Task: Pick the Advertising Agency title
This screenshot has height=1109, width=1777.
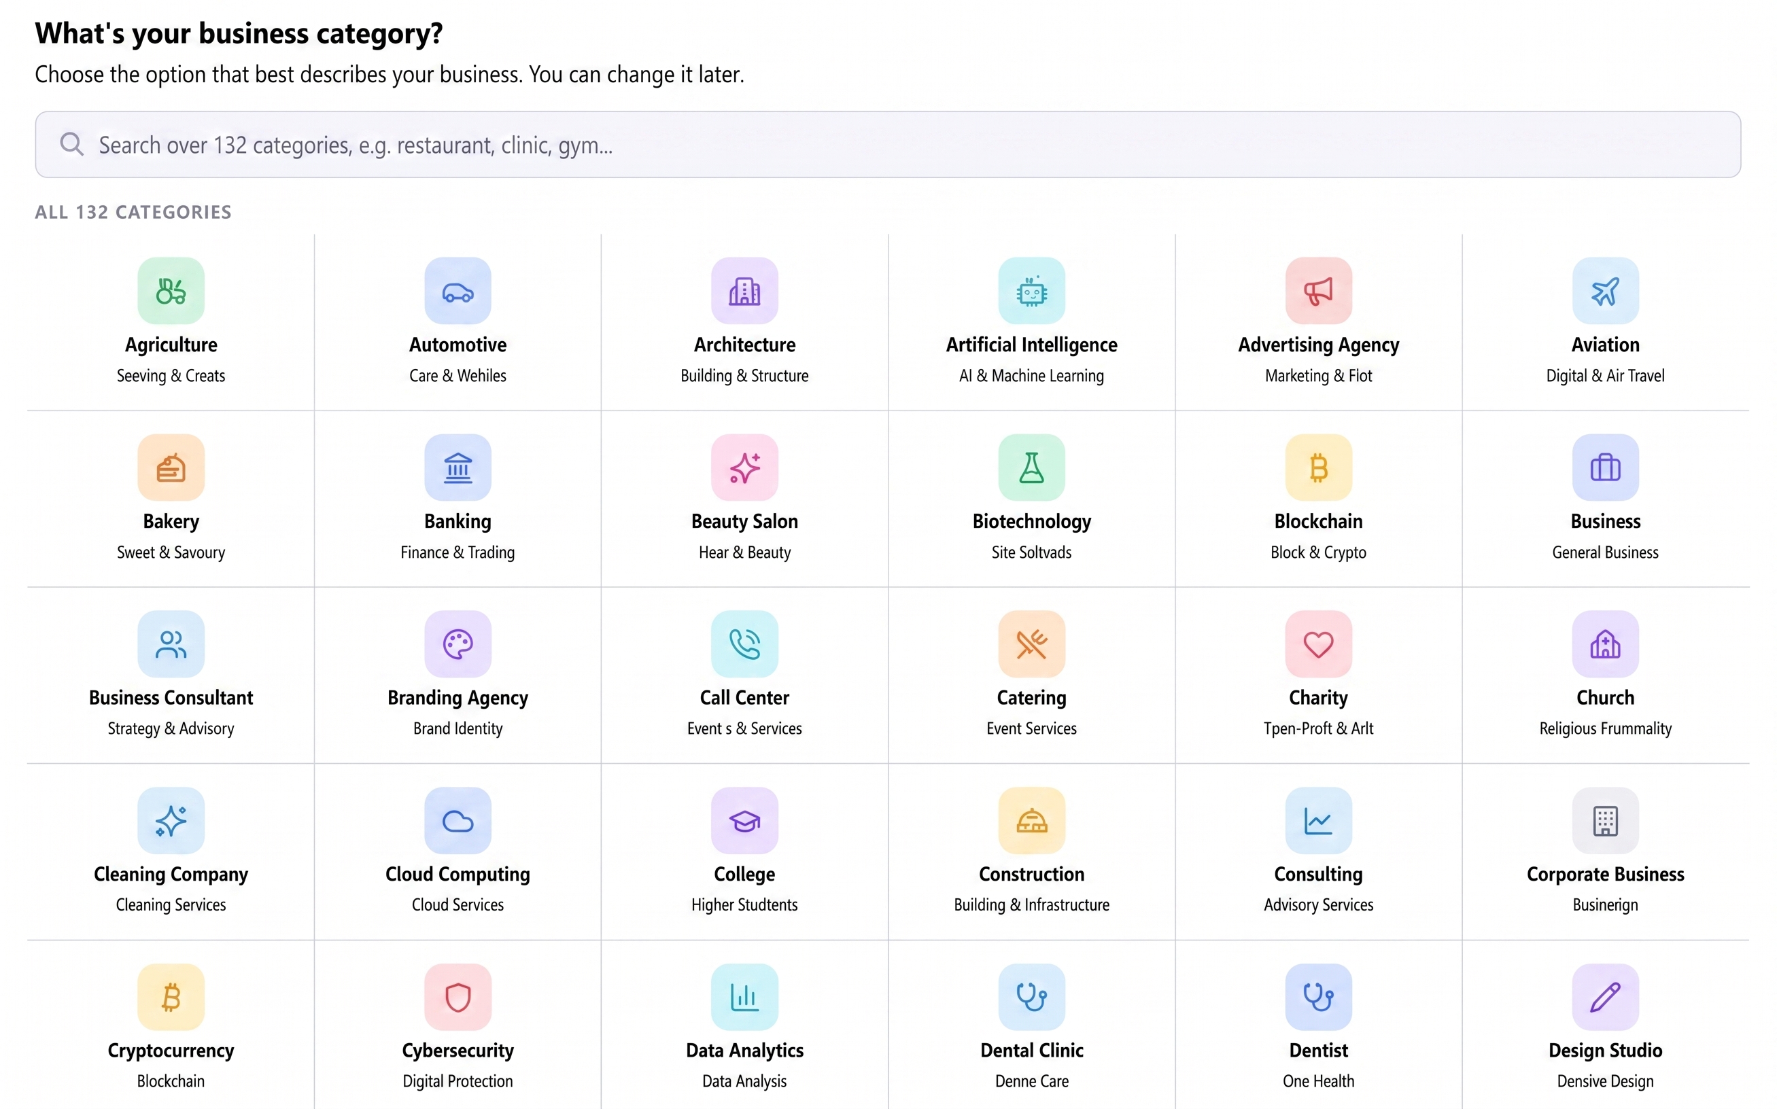Action: 1318,345
